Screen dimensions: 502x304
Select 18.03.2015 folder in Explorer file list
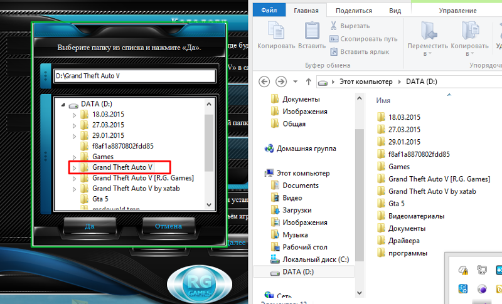(x=399, y=117)
